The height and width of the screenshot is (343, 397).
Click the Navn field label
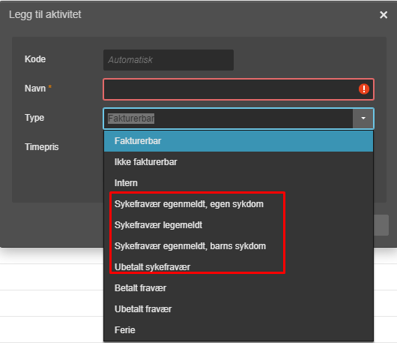pyautogui.click(x=35, y=89)
